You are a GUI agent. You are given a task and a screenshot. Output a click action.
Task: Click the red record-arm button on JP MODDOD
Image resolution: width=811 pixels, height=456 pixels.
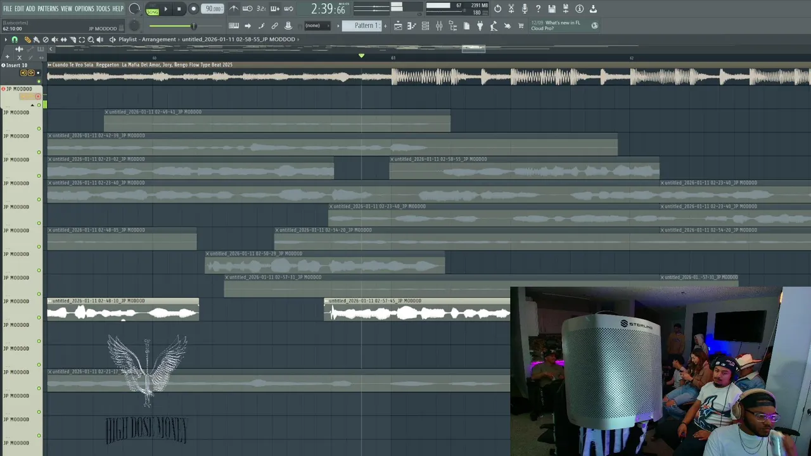pyautogui.click(x=38, y=97)
